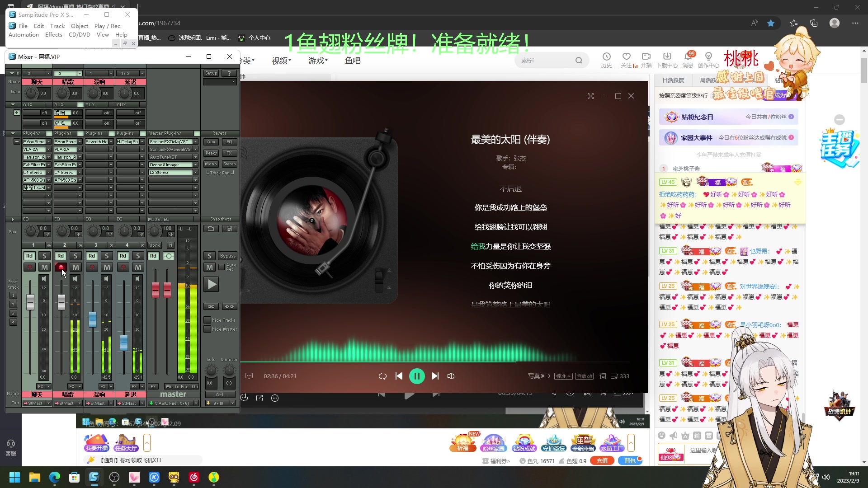Image resolution: width=868 pixels, height=488 pixels.
Task: Toggle master stereo link button
Action: [x=169, y=256]
